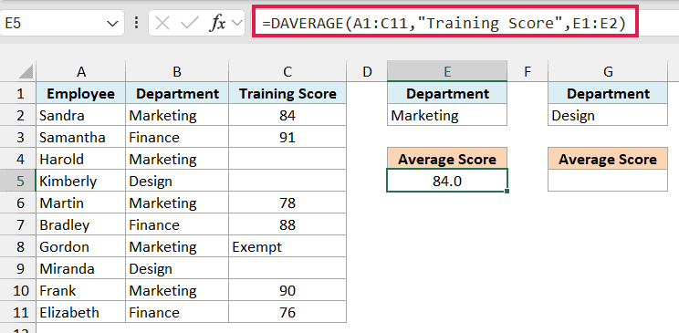The height and width of the screenshot is (333, 679).
Task: Click Samantha's Finance department cell
Action: [177, 137]
